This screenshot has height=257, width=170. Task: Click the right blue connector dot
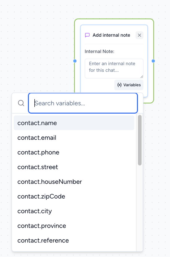point(153,61)
